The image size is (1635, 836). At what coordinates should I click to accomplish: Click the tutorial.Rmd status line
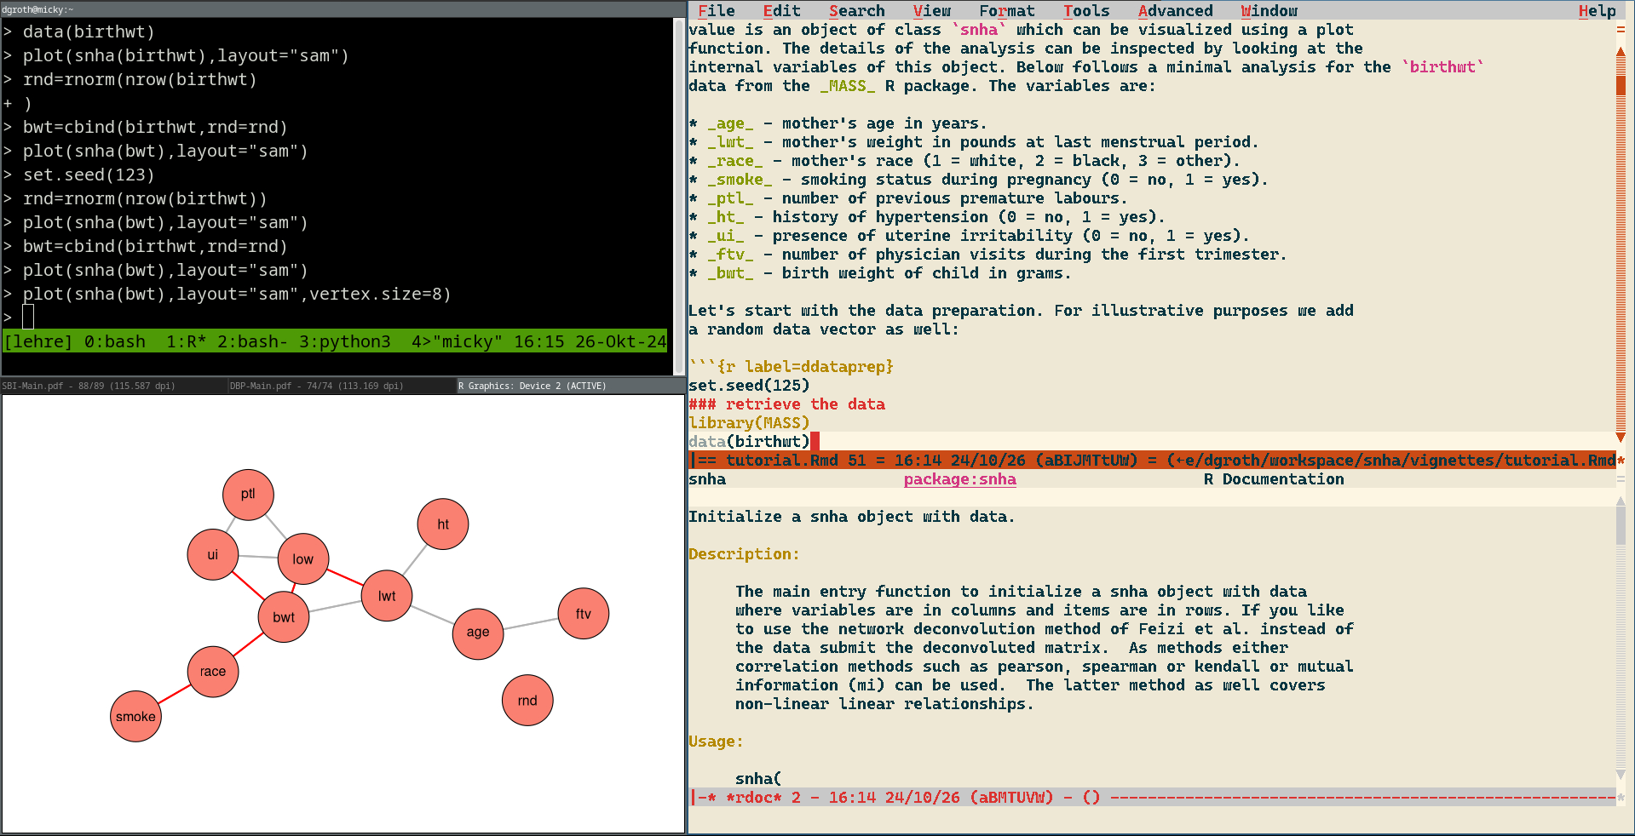click(x=1152, y=461)
